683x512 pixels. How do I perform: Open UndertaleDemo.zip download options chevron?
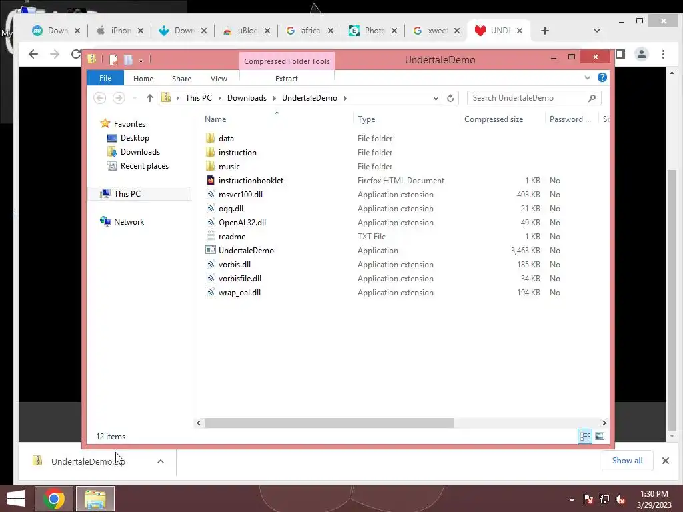click(160, 461)
